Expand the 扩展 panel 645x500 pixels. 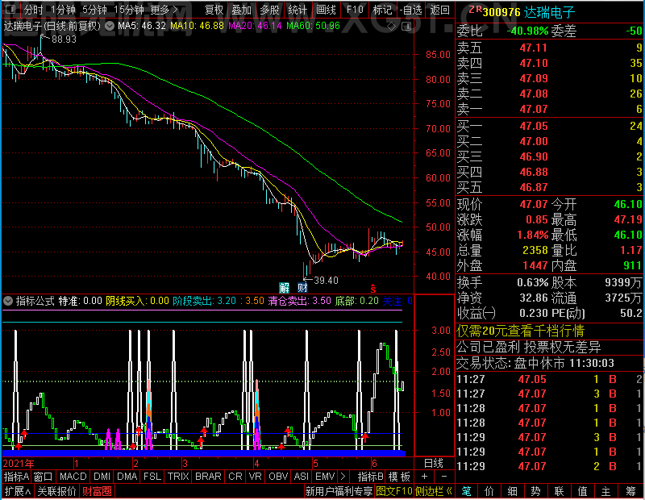18,491
